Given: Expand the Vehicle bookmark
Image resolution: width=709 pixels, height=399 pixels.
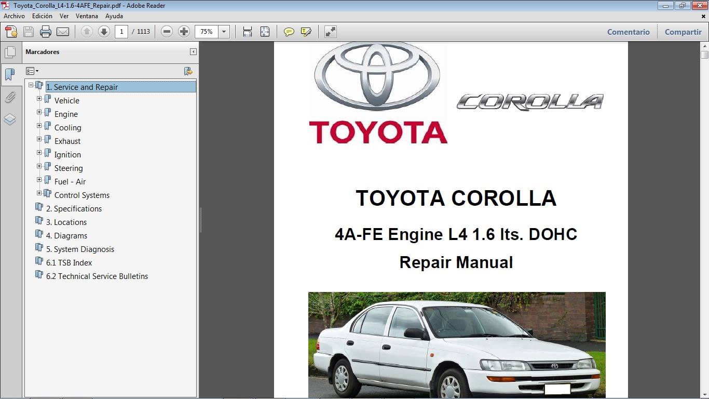Looking at the screenshot, I should [x=39, y=99].
